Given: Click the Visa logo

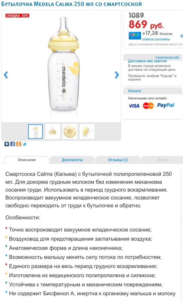Looking at the screenshot, I should pos(134,106).
